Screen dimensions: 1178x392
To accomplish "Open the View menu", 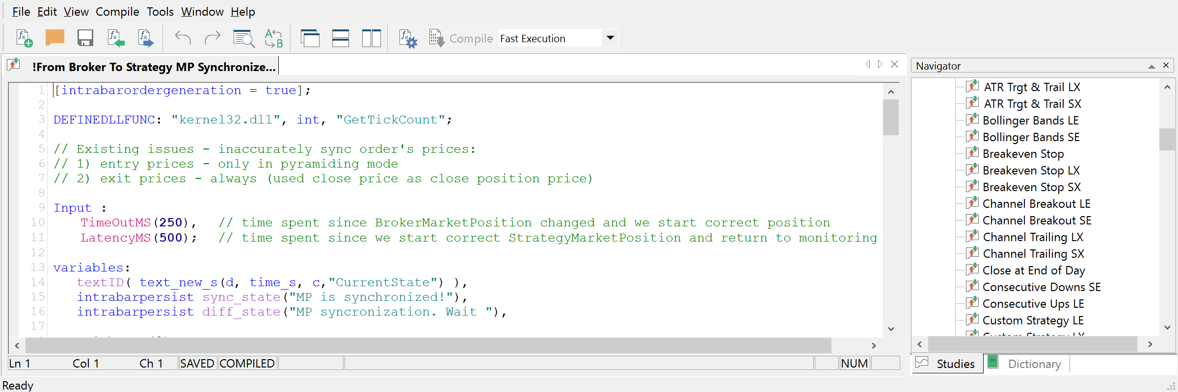I will (x=76, y=12).
